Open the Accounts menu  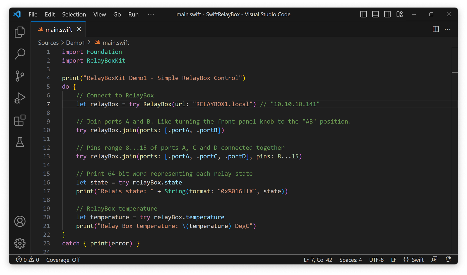pos(20,221)
